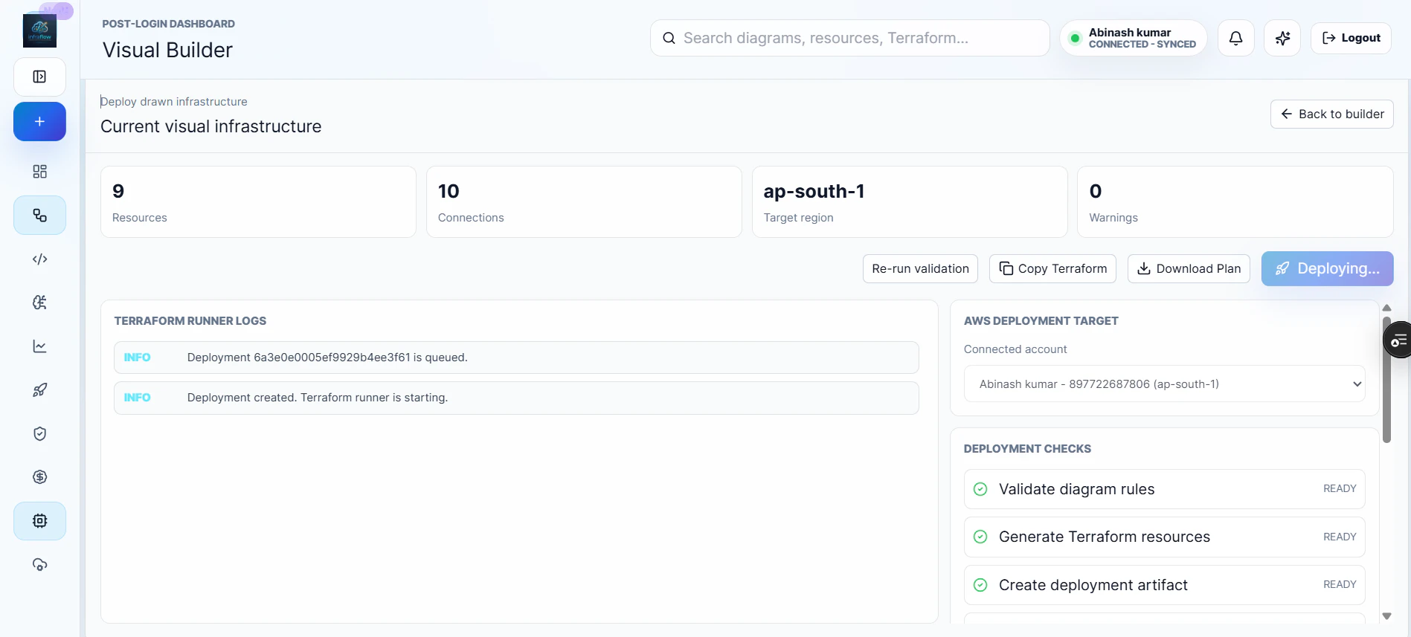This screenshot has height=637, width=1411.
Task: Click the green connected status dot
Action: tap(1075, 38)
